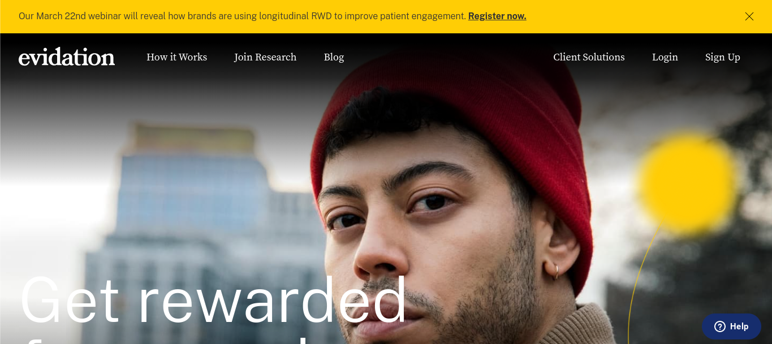
Task: Open the How it Works page
Action: coord(176,57)
